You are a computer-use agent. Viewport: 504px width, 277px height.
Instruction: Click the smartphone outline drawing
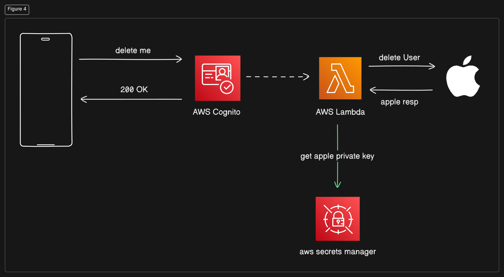point(46,90)
